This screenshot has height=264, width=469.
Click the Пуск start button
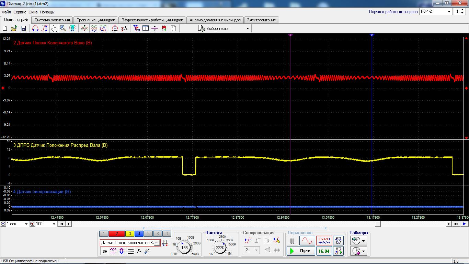tap(301, 251)
